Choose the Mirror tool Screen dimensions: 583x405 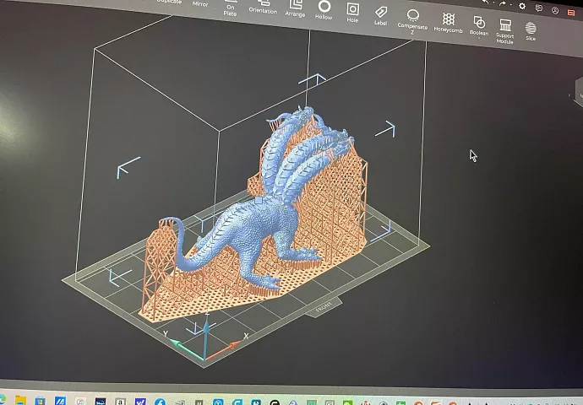tap(200, 3)
